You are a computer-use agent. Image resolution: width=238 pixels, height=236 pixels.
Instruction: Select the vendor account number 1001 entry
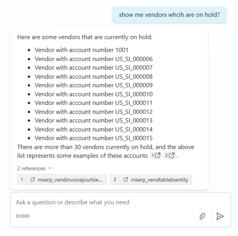pos(82,49)
